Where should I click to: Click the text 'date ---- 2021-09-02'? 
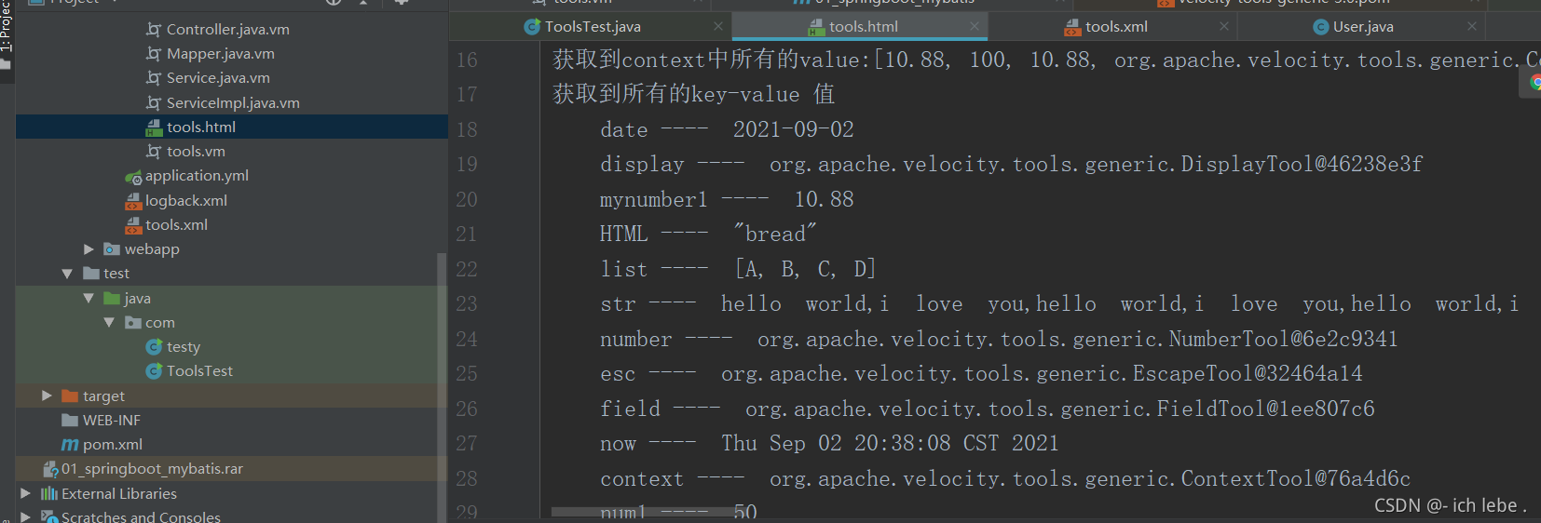(727, 130)
